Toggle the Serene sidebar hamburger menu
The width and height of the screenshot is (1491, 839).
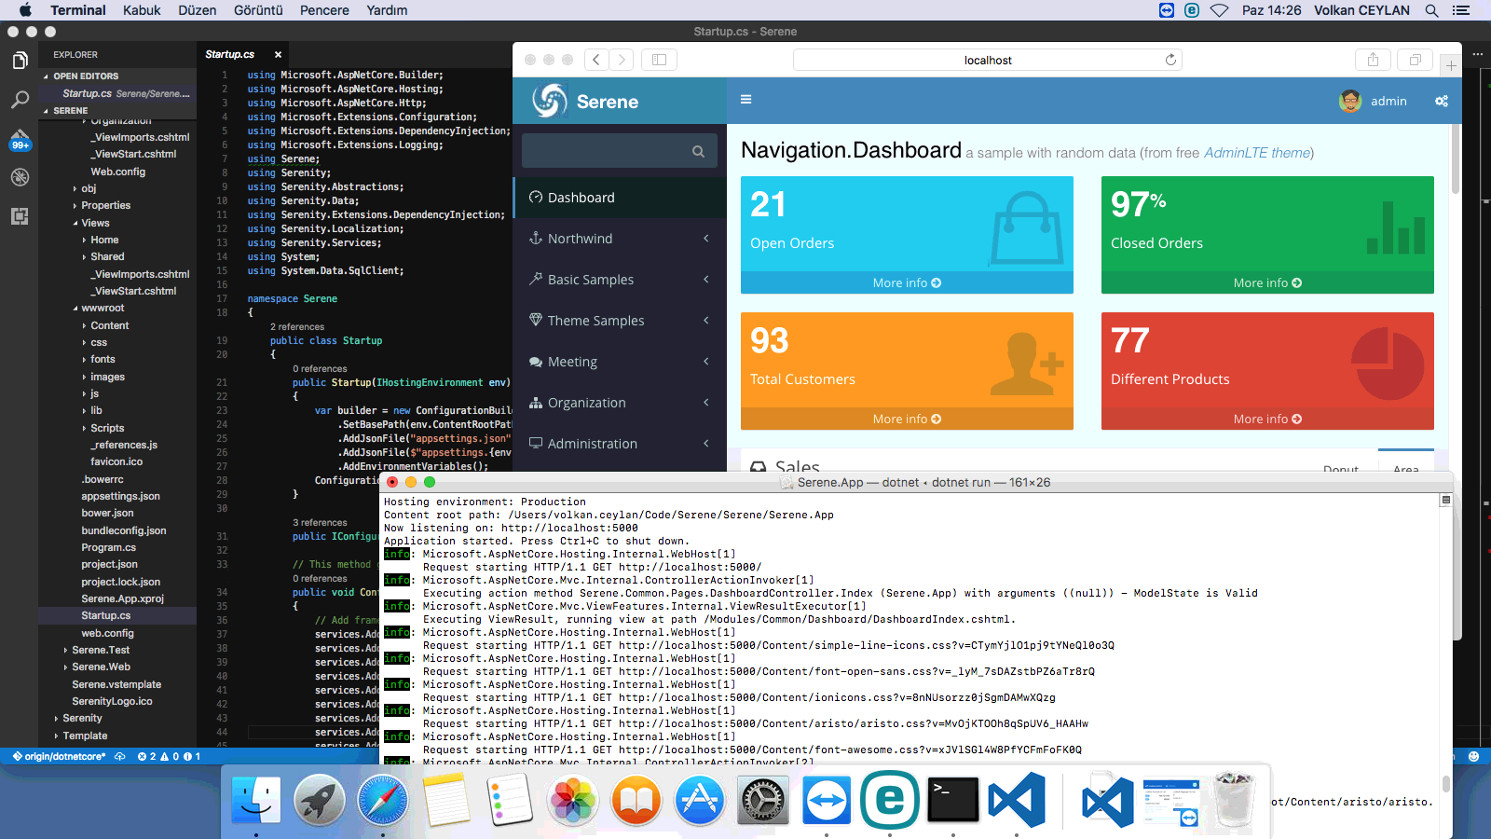pyautogui.click(x=745, y=99)
